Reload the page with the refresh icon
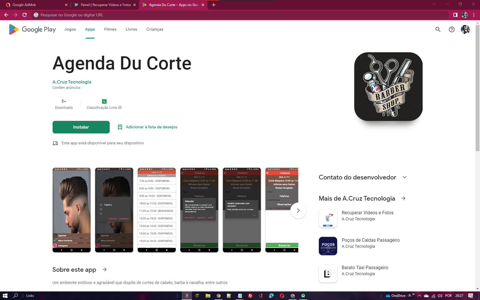 (25, 15)
